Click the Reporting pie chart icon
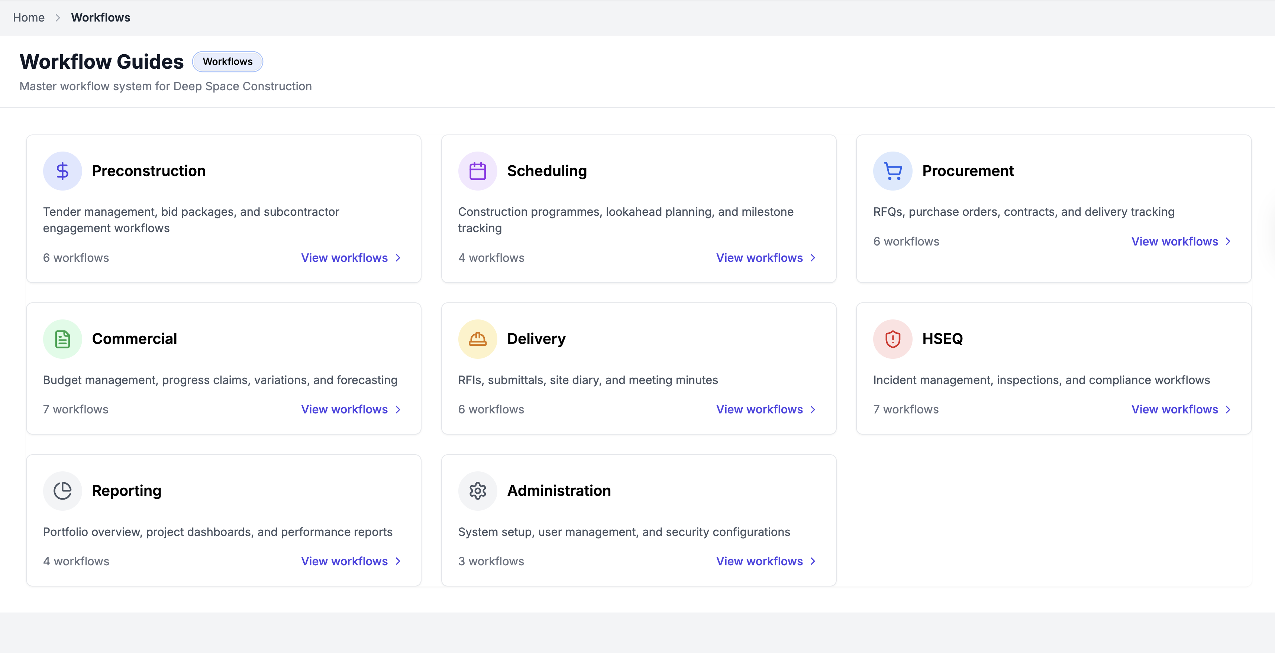 (62, 491)
